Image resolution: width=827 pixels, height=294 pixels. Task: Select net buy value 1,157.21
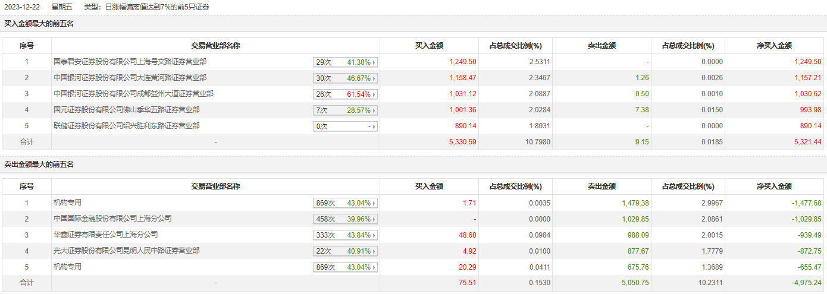tap(808, 78)
